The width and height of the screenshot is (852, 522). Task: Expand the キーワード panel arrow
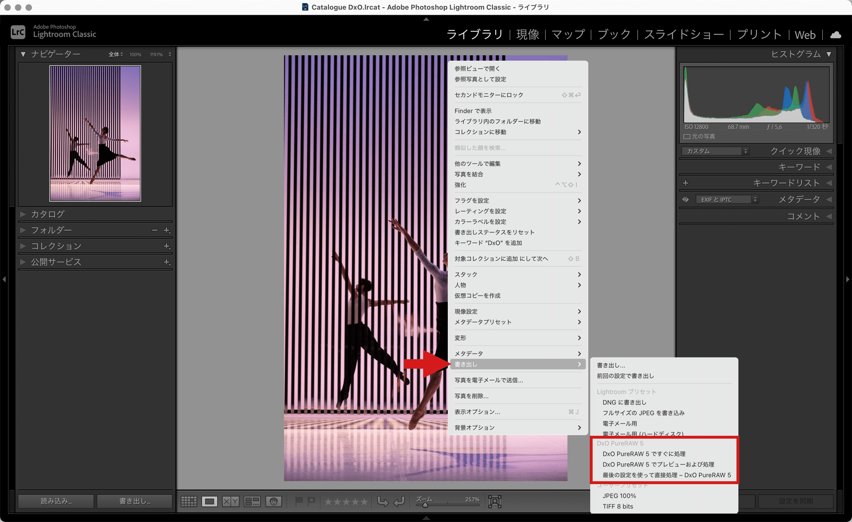pyautogui.click(x=829, y=167)
